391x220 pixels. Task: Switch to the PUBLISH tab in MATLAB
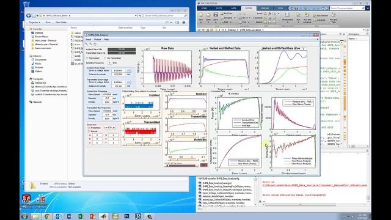point(265,8)
